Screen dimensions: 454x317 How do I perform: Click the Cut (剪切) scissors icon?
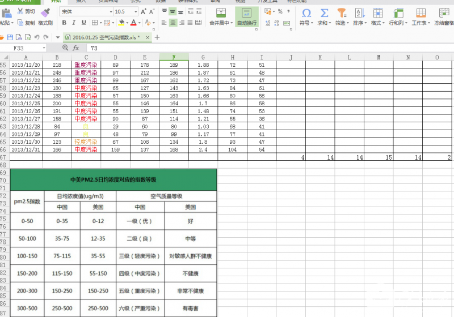[21, 11]
